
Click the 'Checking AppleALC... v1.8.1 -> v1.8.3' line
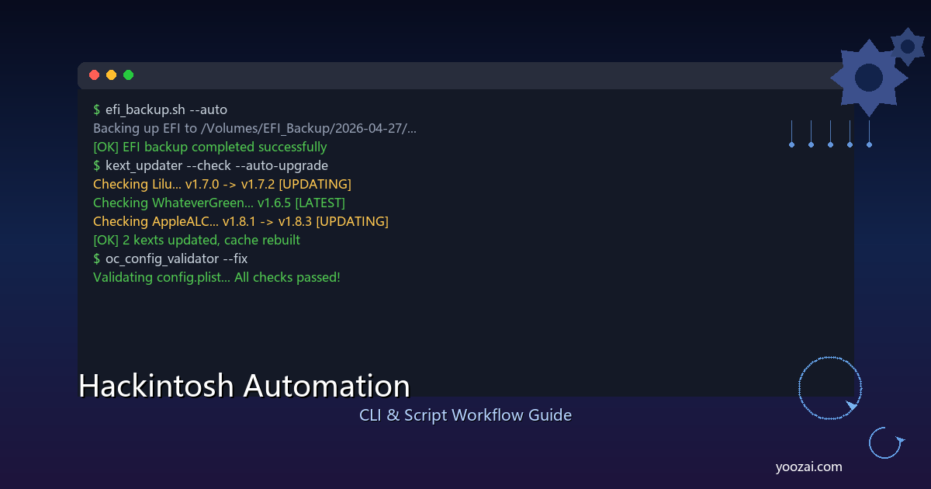click(x=241, y=222)
